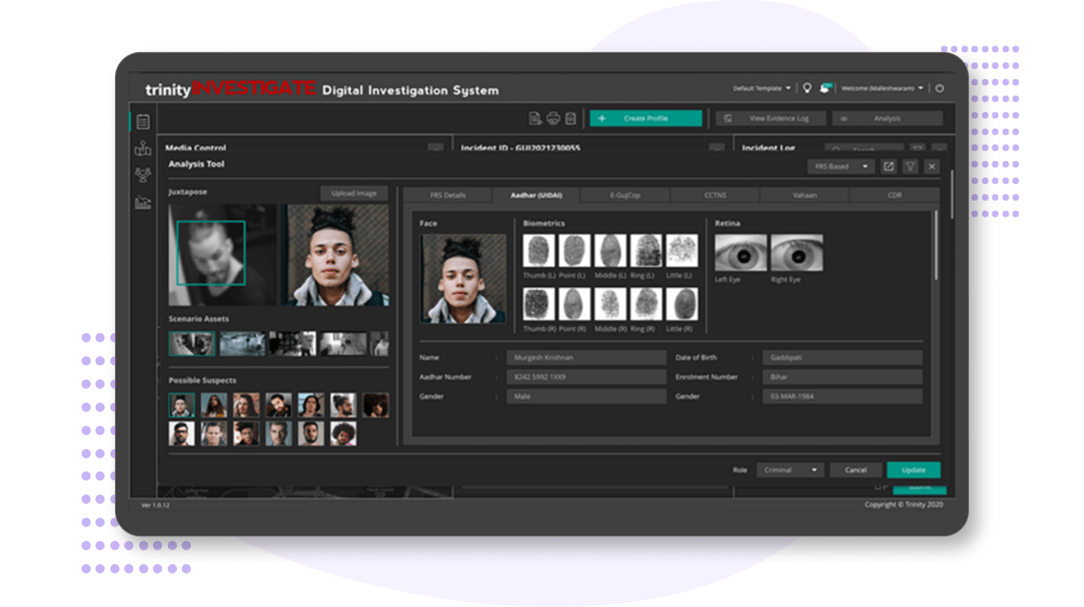
Task: Click the Aadhar Number input field
Action: [x=586, y=377]
